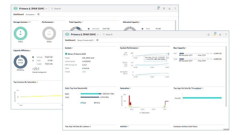
Task: Click the filter funnel icon in the back window
Action: [x=164, y=9]
